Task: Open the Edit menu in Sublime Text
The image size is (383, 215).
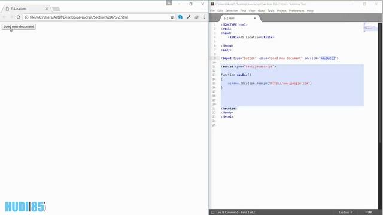Action: (x=220, y=11)
